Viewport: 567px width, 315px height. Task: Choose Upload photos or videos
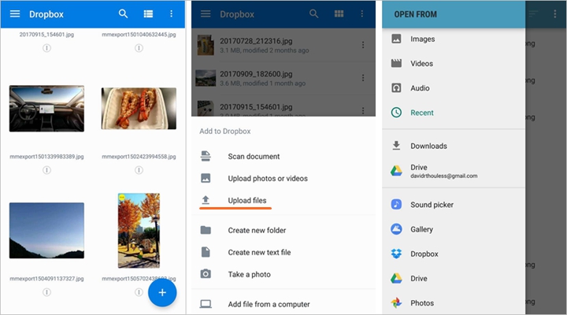[x=283, y=178]
